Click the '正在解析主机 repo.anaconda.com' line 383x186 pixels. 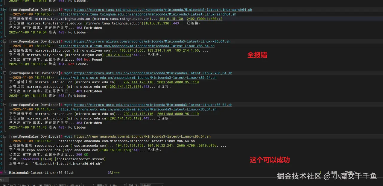118,145
